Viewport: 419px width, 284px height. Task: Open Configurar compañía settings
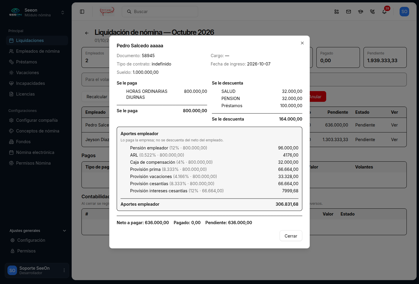pyautogui.click(x=37, y=120)
